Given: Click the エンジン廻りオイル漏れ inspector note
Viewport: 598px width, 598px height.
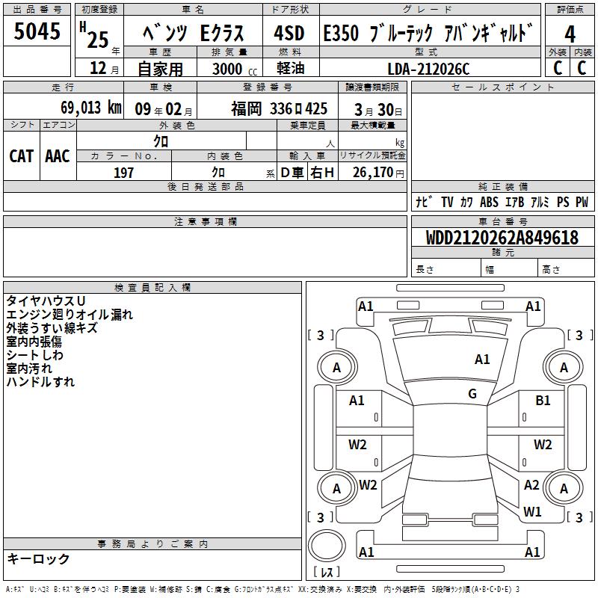Looking at the screenshot, I should coord(70,315).
